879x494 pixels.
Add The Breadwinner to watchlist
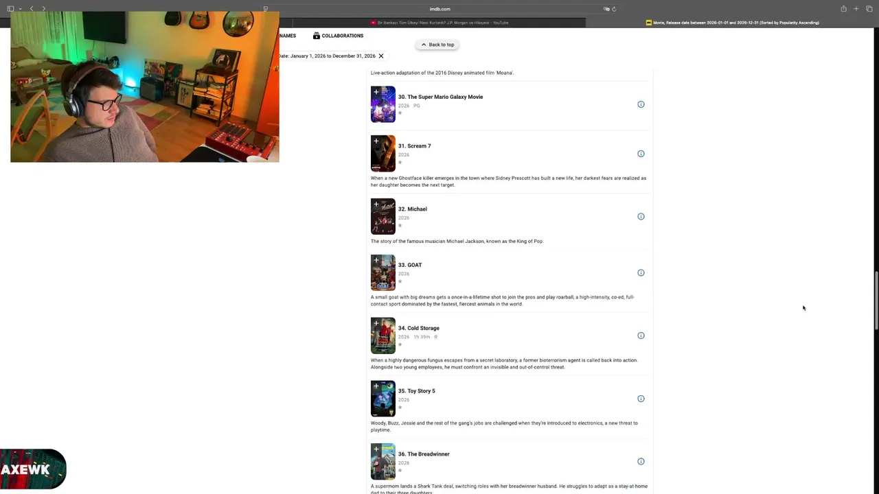click(376, 449)
